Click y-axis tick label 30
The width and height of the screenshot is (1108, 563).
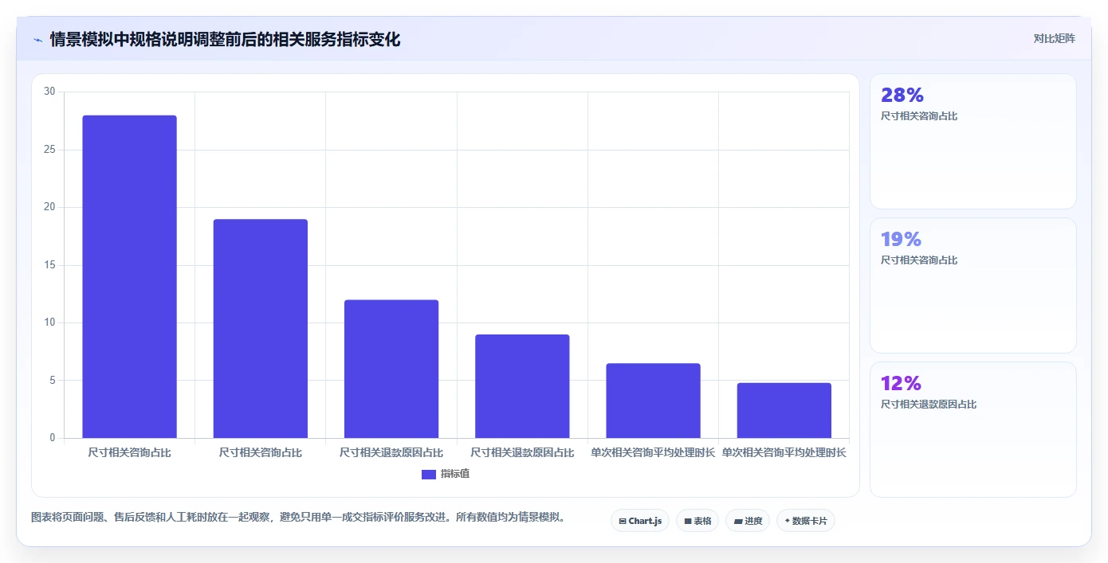coord(49,92)
